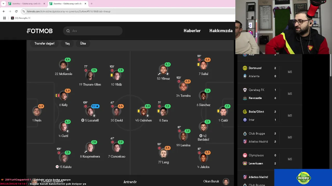Viewport: 332px width, 186px height.
Task: Open Lemina's player avatar
Action: tap(183, 136)
